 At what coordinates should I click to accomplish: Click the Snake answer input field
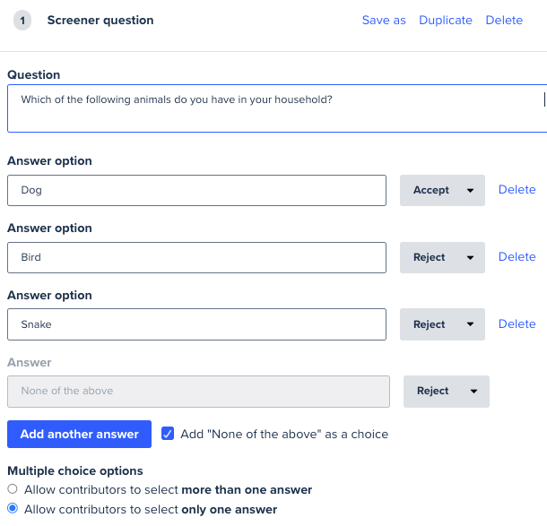point(196,324)
